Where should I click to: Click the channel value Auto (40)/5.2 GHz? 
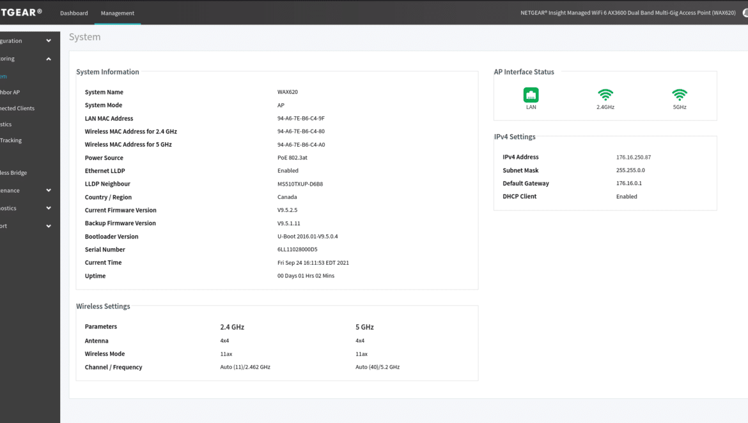coord(377,367)
